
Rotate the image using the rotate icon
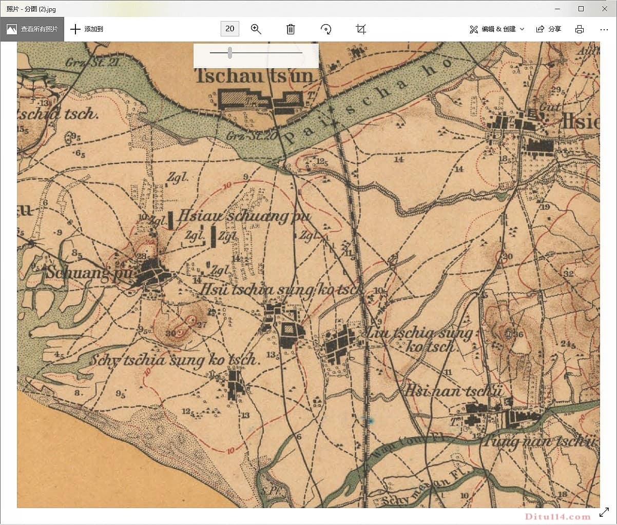click(326, 29)
